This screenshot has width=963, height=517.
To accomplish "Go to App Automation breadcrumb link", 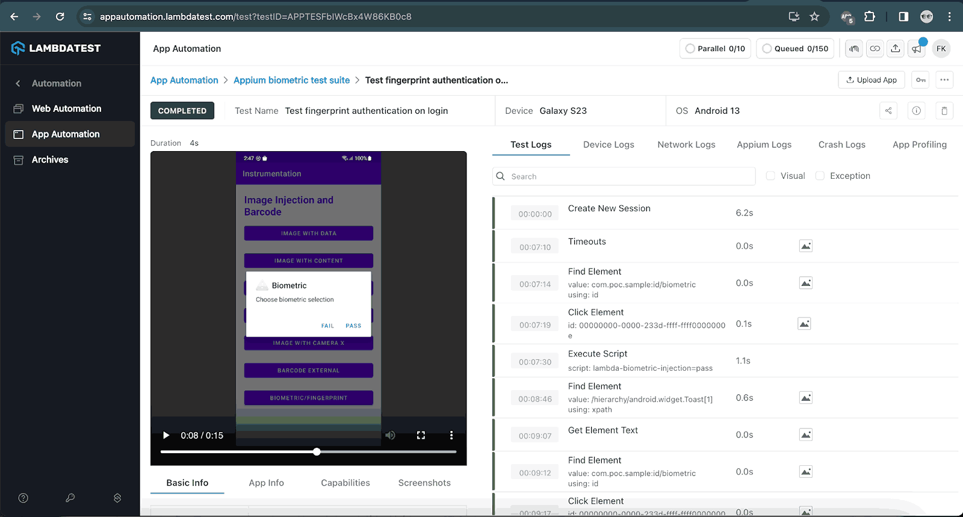I will pyautogui.click(x=184, y=80).
